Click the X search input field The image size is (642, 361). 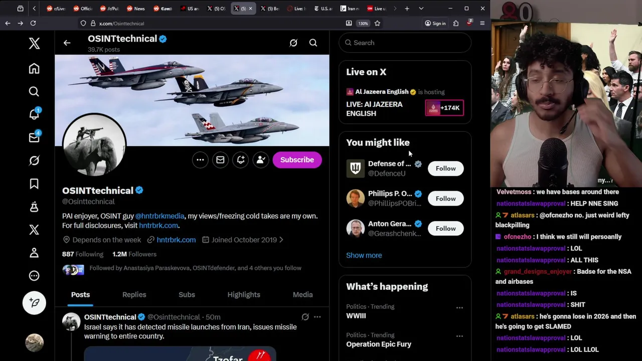pyautogui.click(x=405, y=43)
